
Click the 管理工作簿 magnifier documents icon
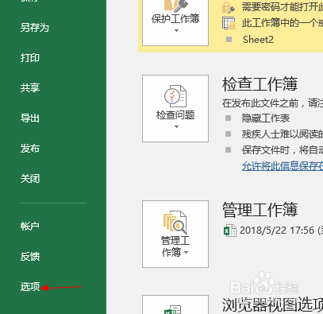pyautogui.click(x=175, y=222)
